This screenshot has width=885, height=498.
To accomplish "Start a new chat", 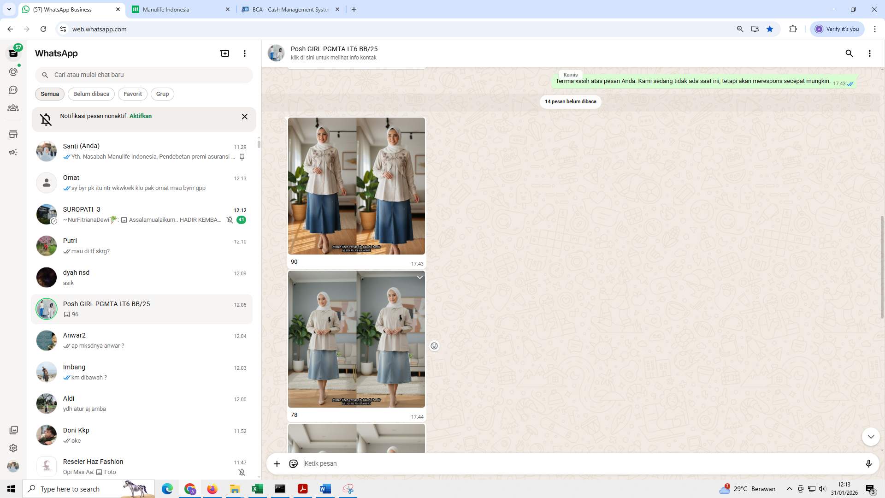I will pos(224,53).
